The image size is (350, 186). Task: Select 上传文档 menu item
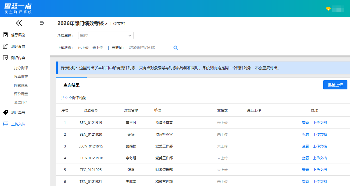click(18, 124)
